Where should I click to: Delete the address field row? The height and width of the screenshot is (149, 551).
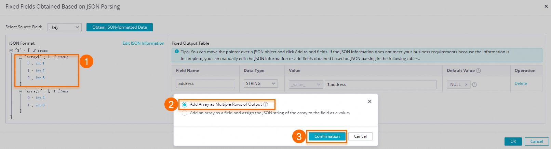coord(521,84)
